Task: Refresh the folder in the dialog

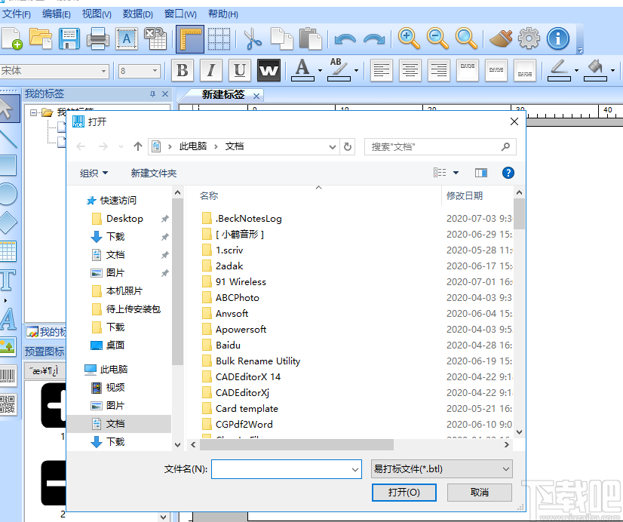Action: pyautogui.click(x=347, y=146)
